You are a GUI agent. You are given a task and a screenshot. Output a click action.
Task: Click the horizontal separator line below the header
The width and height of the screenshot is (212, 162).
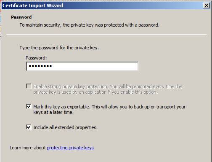coord(106,34)
